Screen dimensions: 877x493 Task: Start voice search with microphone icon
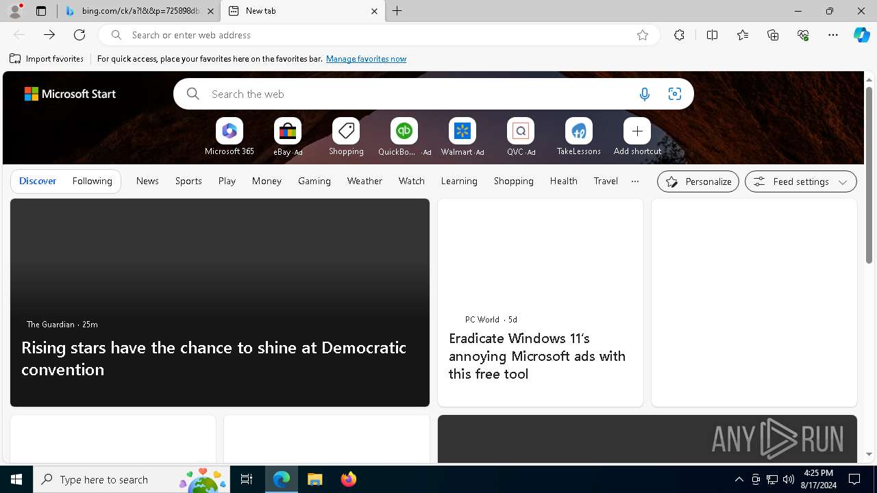tap(644, 94)
